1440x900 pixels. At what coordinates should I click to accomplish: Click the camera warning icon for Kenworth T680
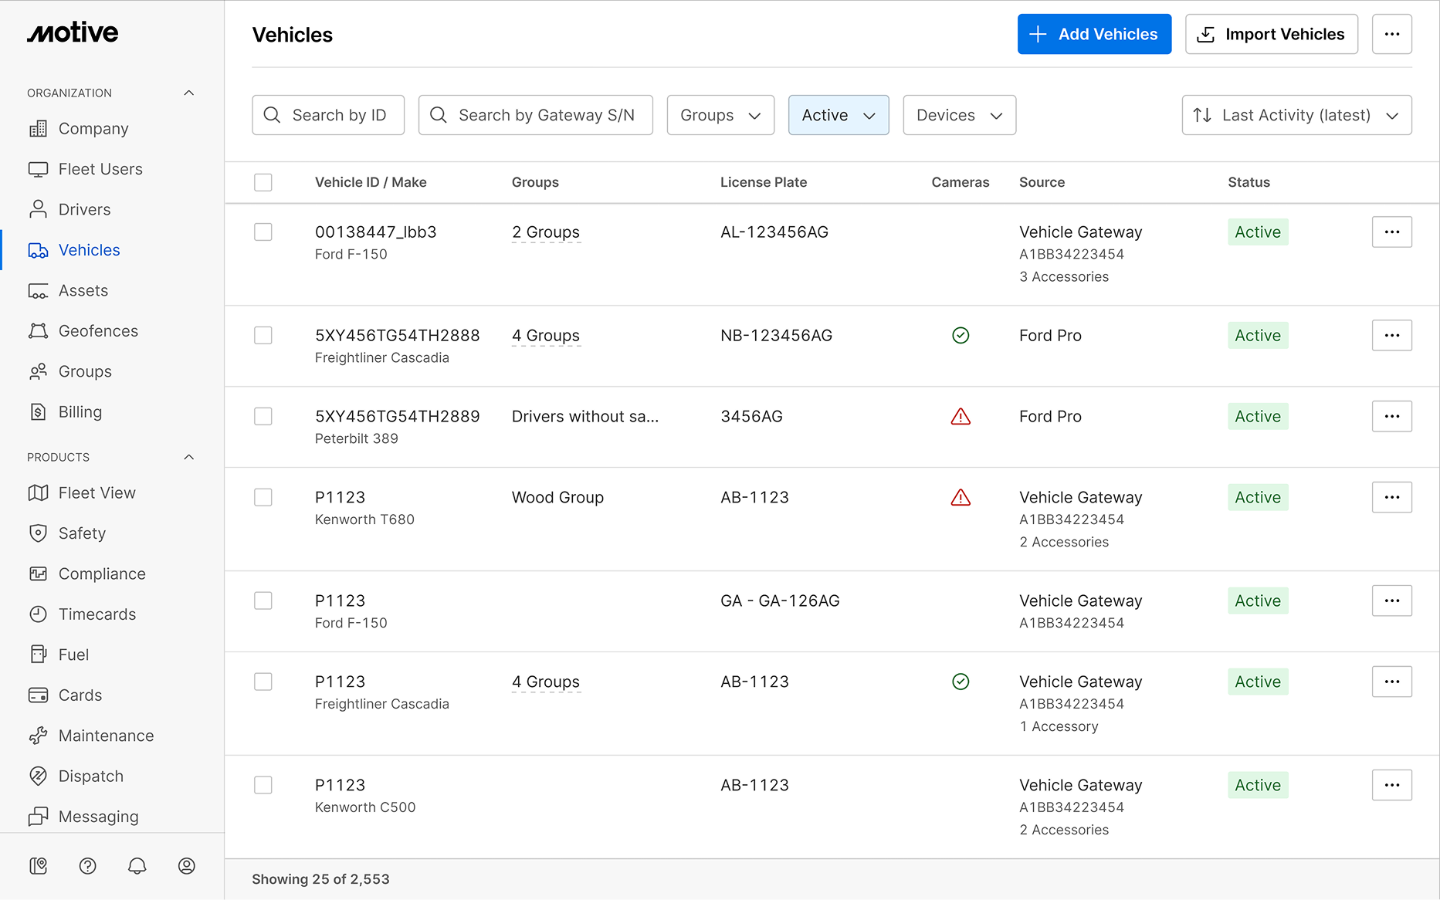point(961,498)
